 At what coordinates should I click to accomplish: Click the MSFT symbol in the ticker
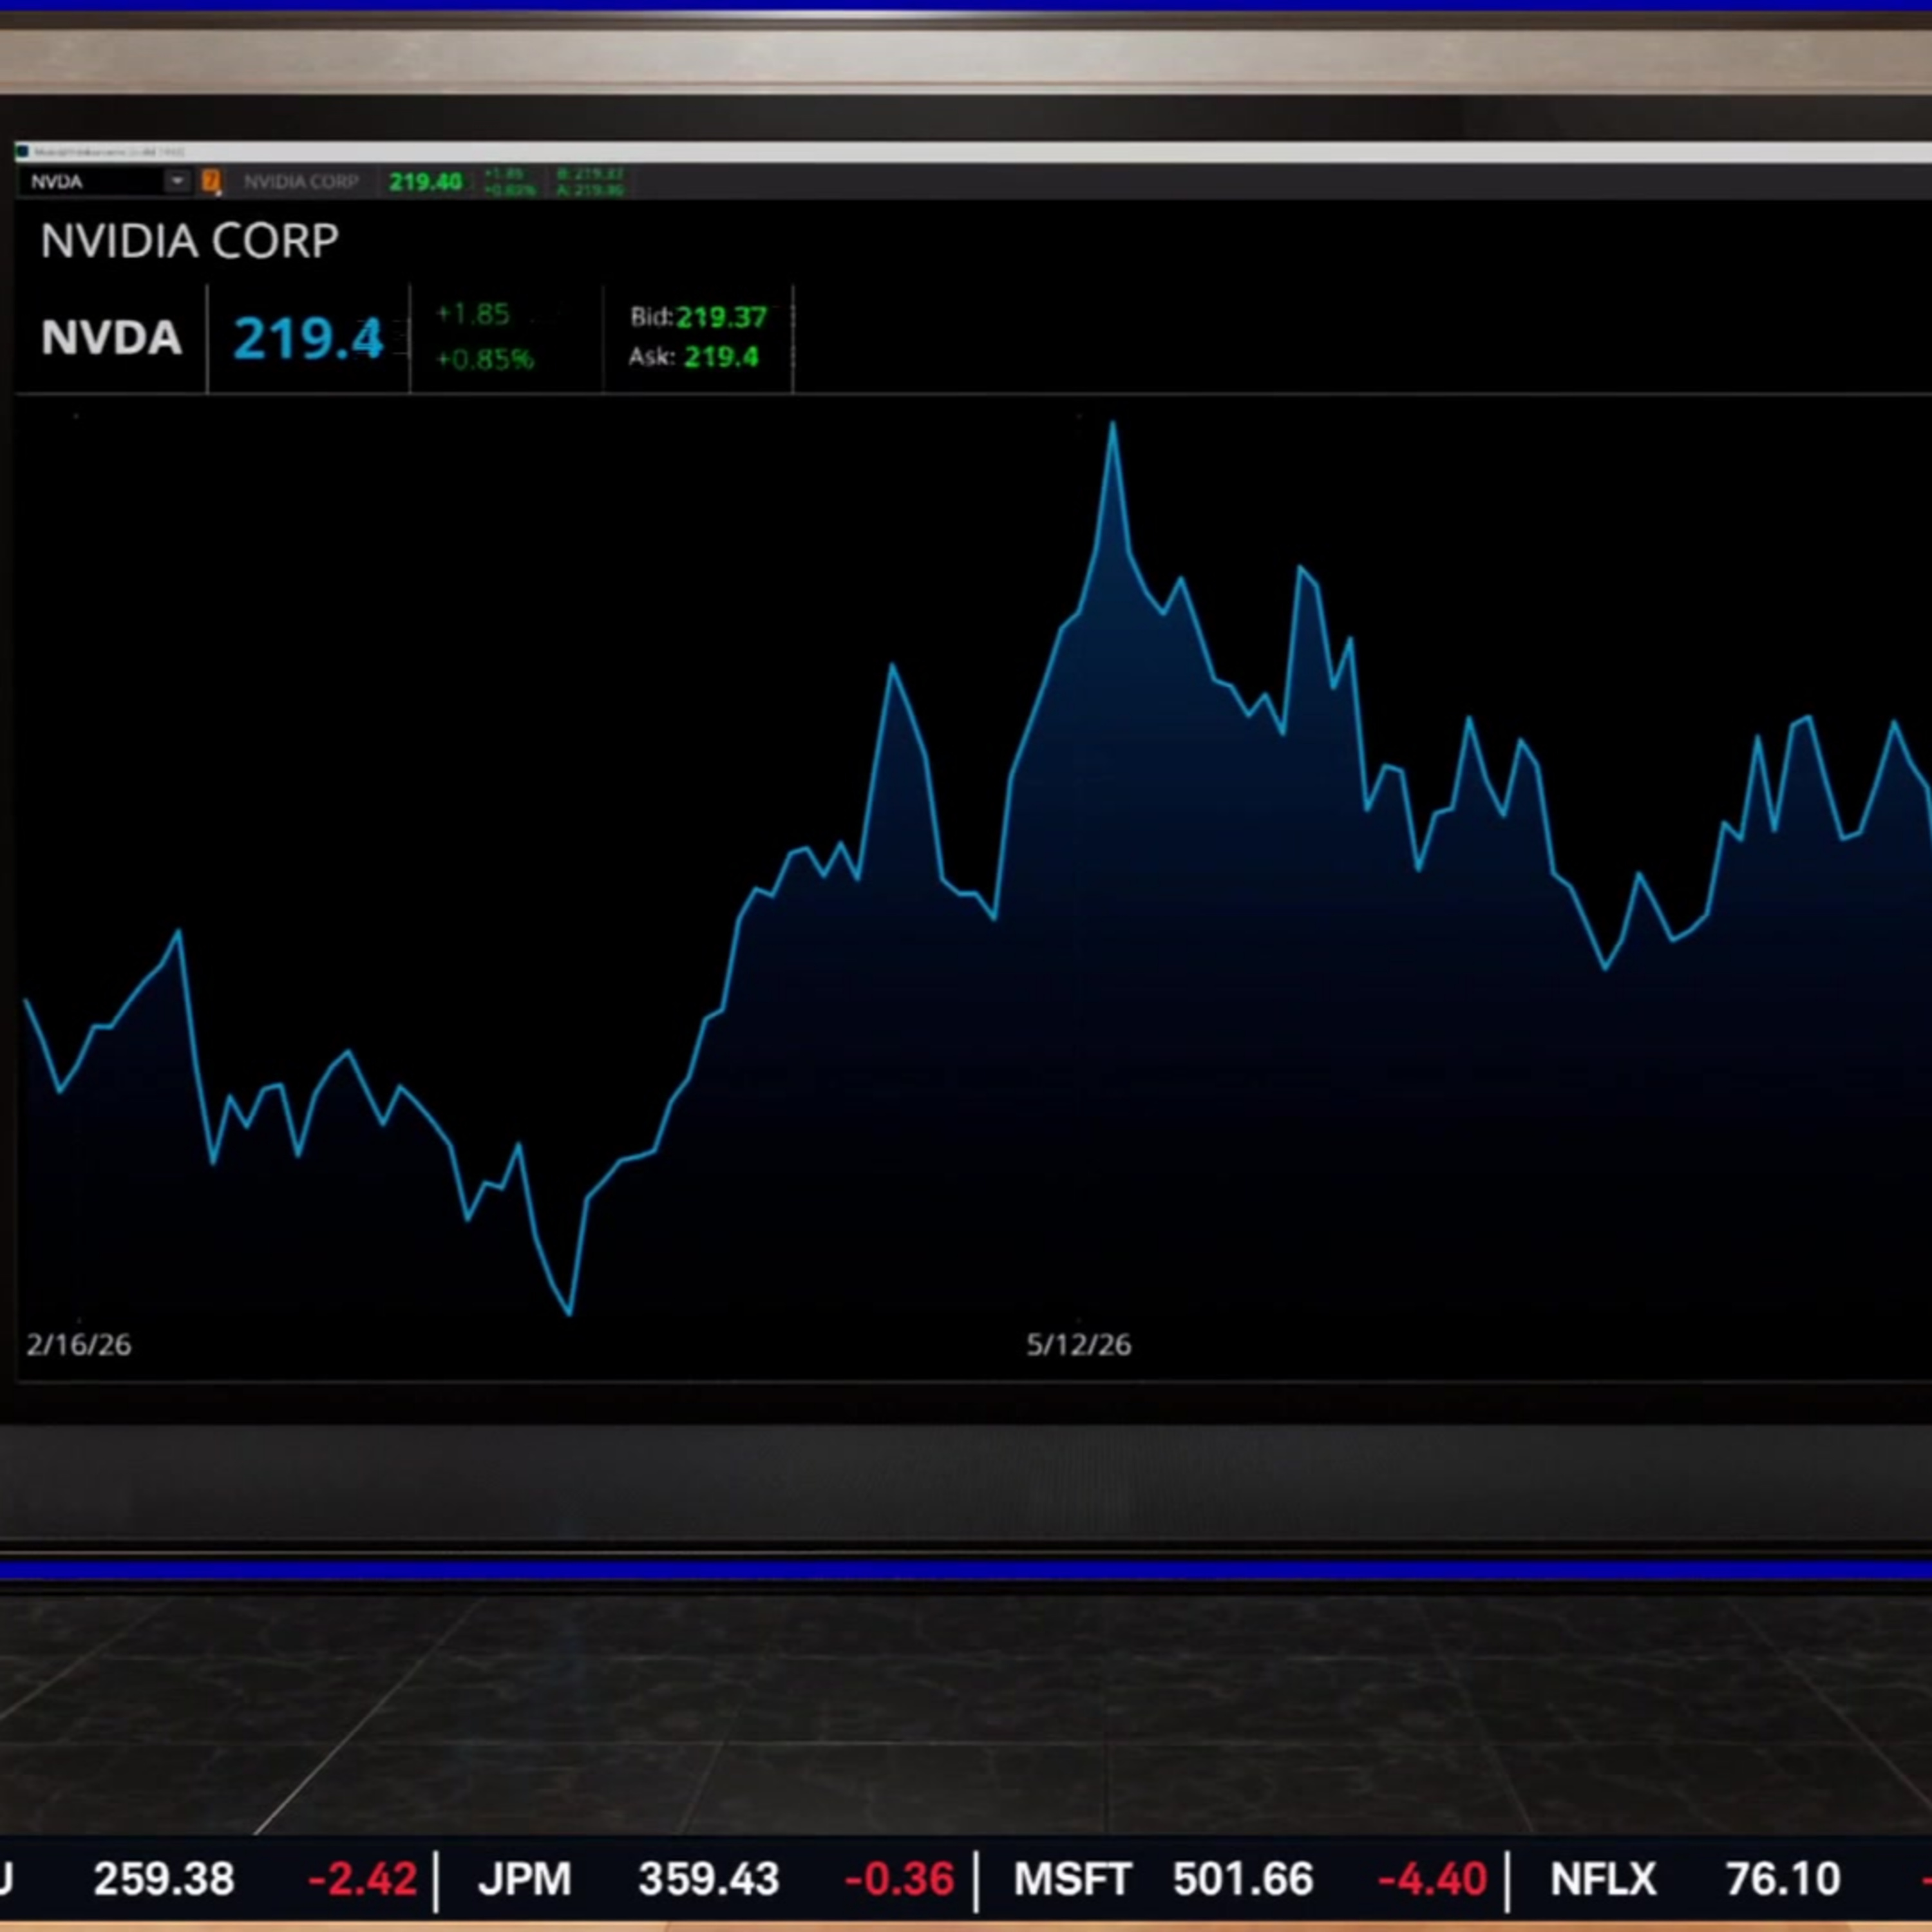1073,1879
